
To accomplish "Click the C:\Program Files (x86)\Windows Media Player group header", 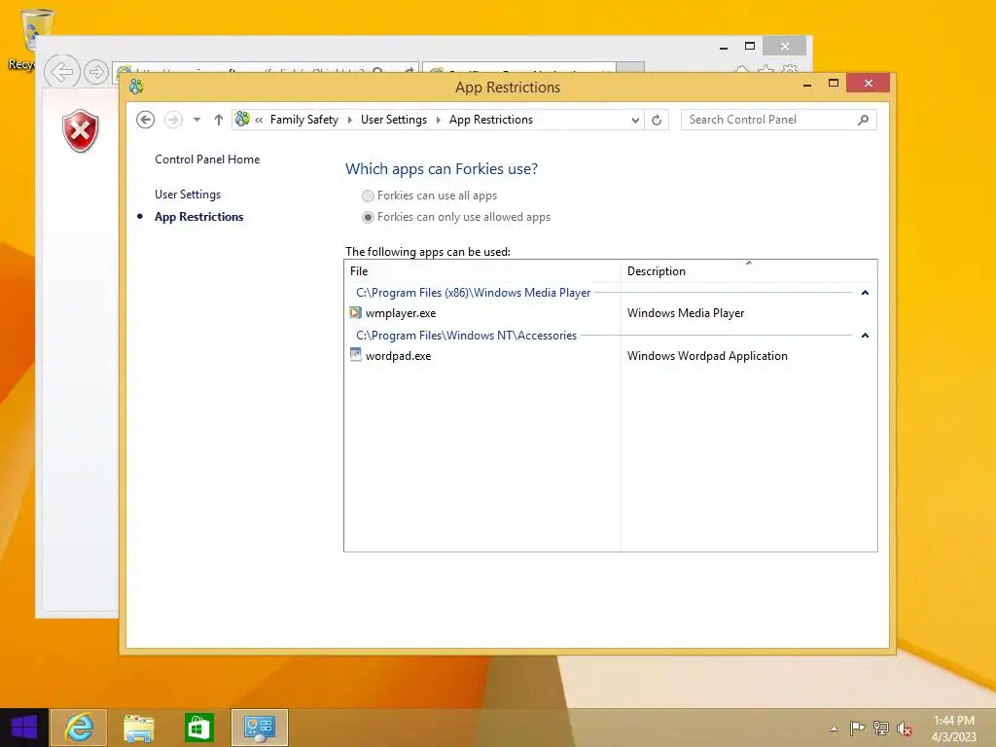I will (x=474, y=293).
